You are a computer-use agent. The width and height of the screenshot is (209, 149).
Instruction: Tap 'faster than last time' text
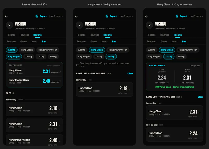(x=184, y=87)
